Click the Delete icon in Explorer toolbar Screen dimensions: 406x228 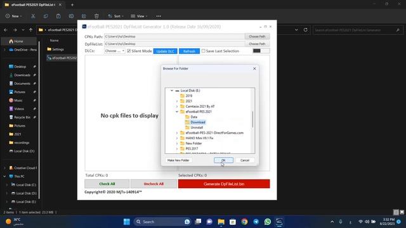coord(96,16)
